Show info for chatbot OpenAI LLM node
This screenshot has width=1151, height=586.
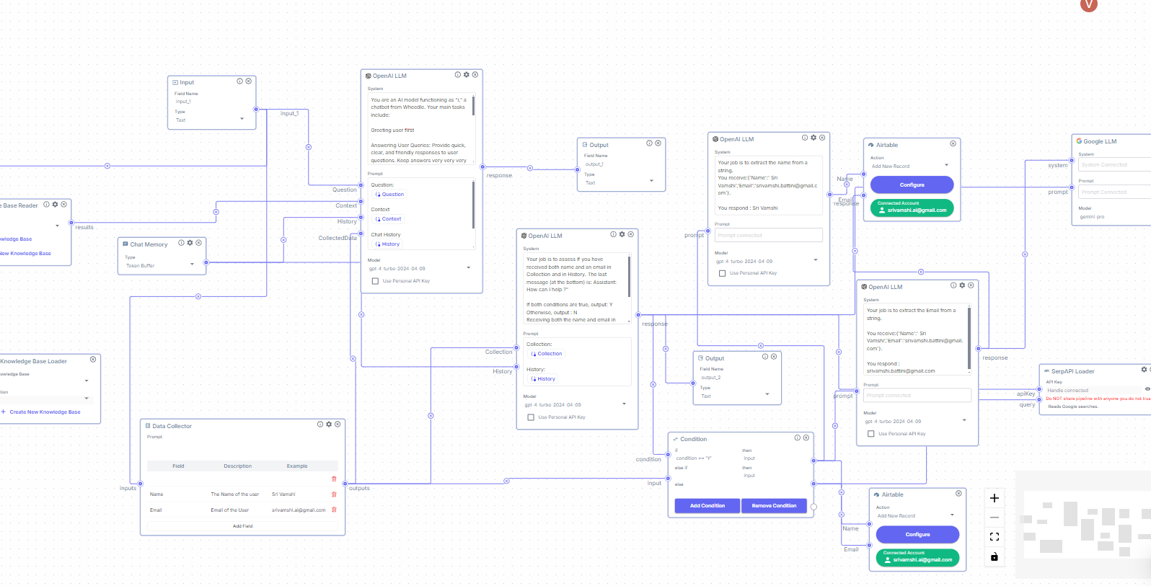coord(458,75)
